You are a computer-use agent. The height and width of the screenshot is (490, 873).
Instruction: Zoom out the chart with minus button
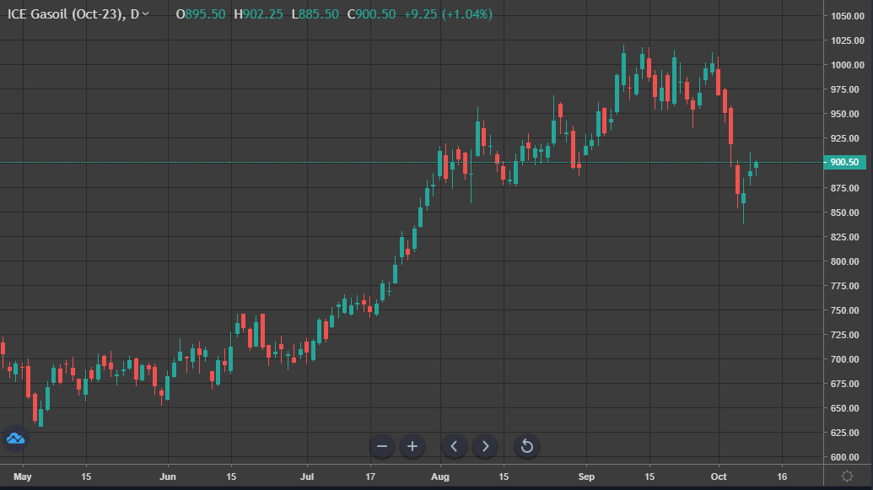point(382,446)
